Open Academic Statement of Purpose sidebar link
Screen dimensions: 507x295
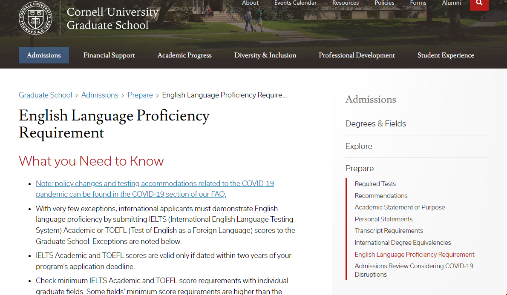click(400, 207)
